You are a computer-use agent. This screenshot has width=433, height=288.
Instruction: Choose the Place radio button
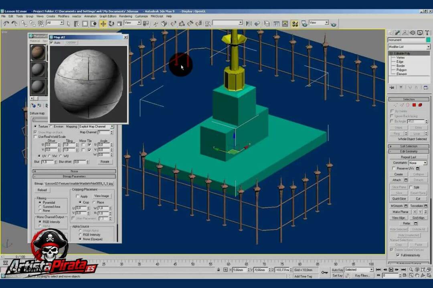[x=94, y=202]
